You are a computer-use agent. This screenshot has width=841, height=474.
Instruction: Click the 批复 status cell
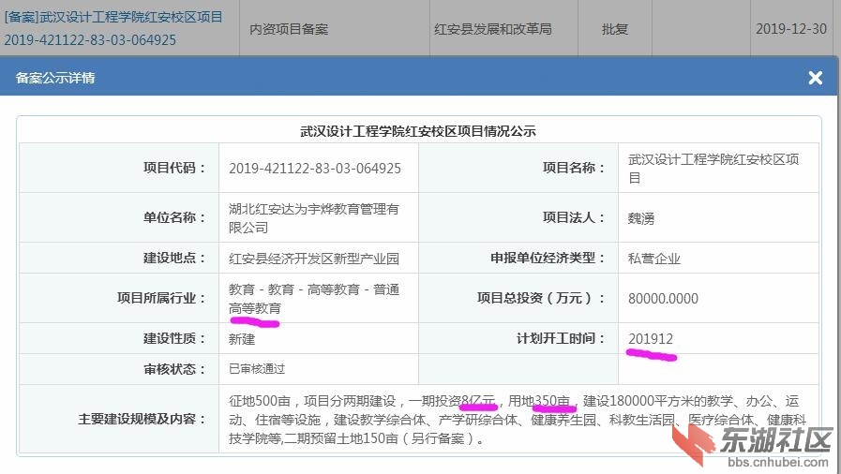(x=615, y=29)
